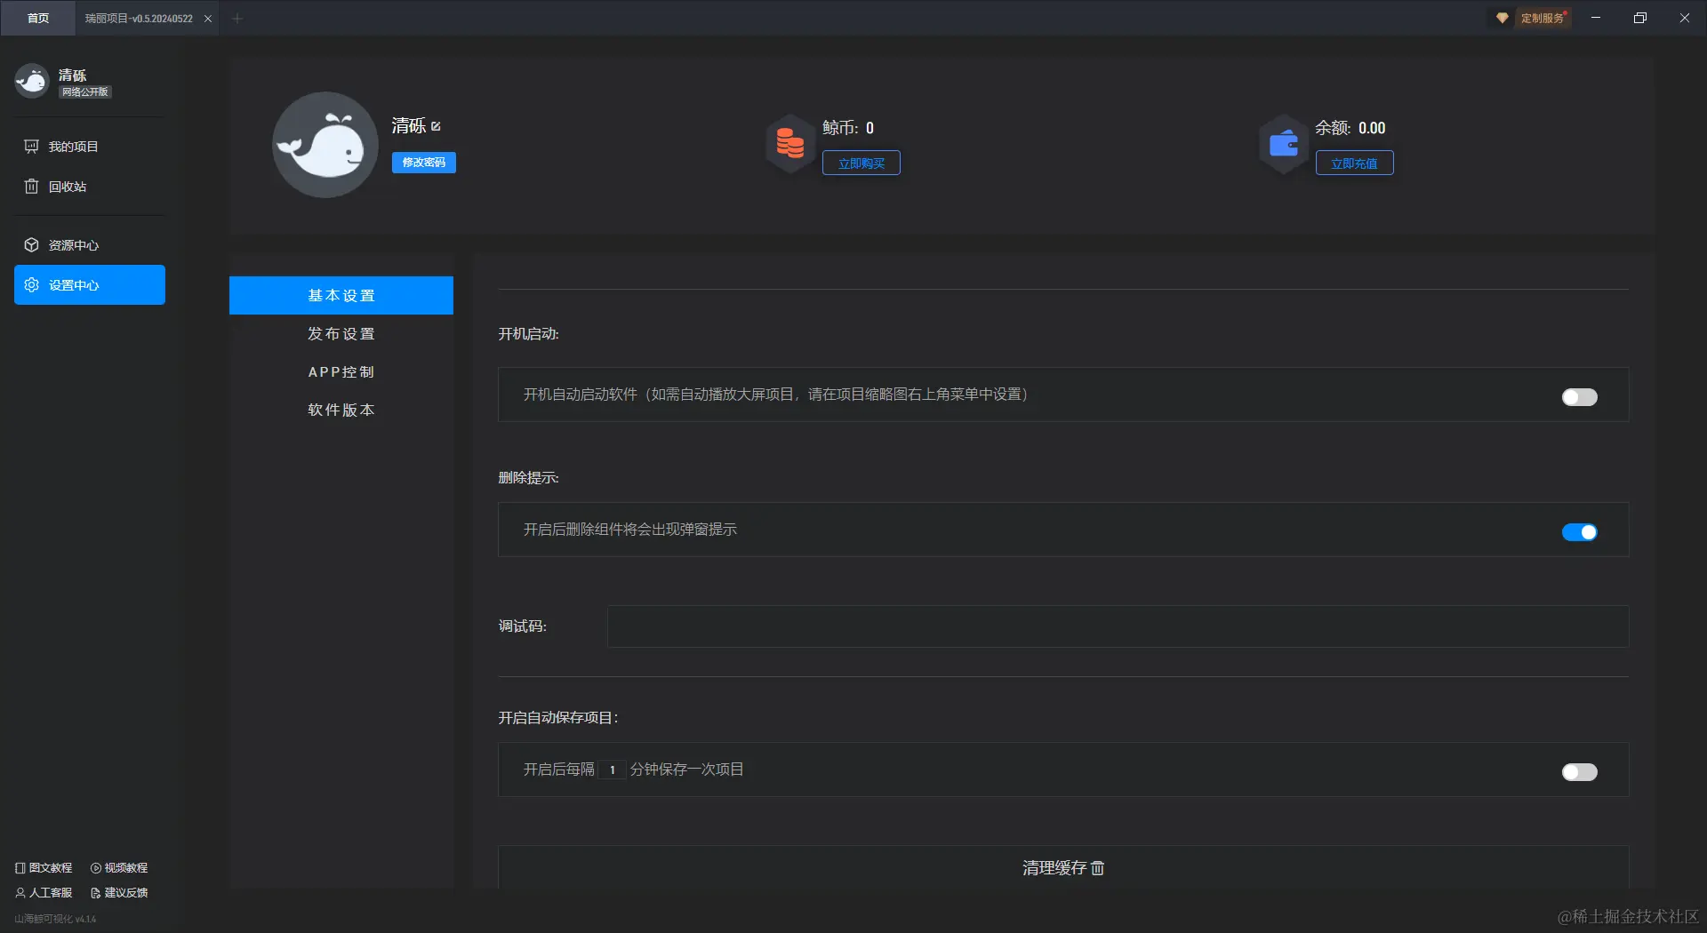Open the 软件版本 tab
The height and width of the screenshot is (933, 1707).
[x=341, y=410]
